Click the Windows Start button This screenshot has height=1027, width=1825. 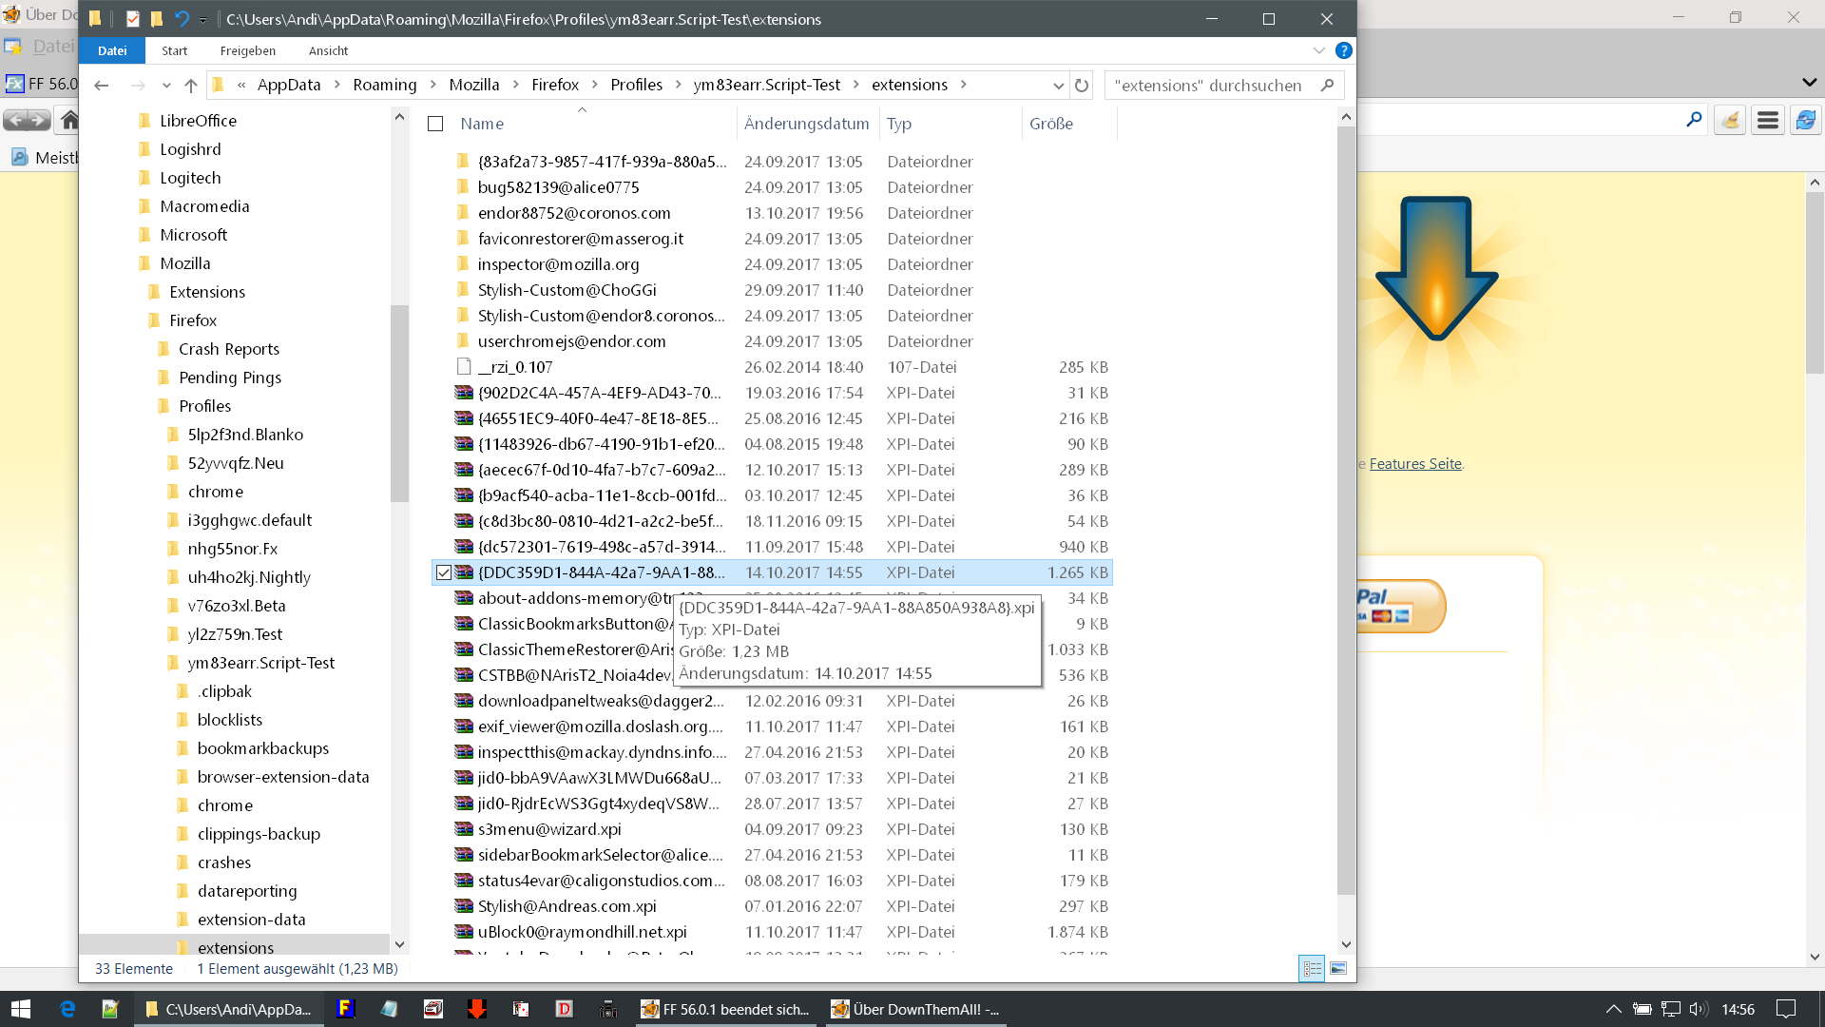(21, 1009)
